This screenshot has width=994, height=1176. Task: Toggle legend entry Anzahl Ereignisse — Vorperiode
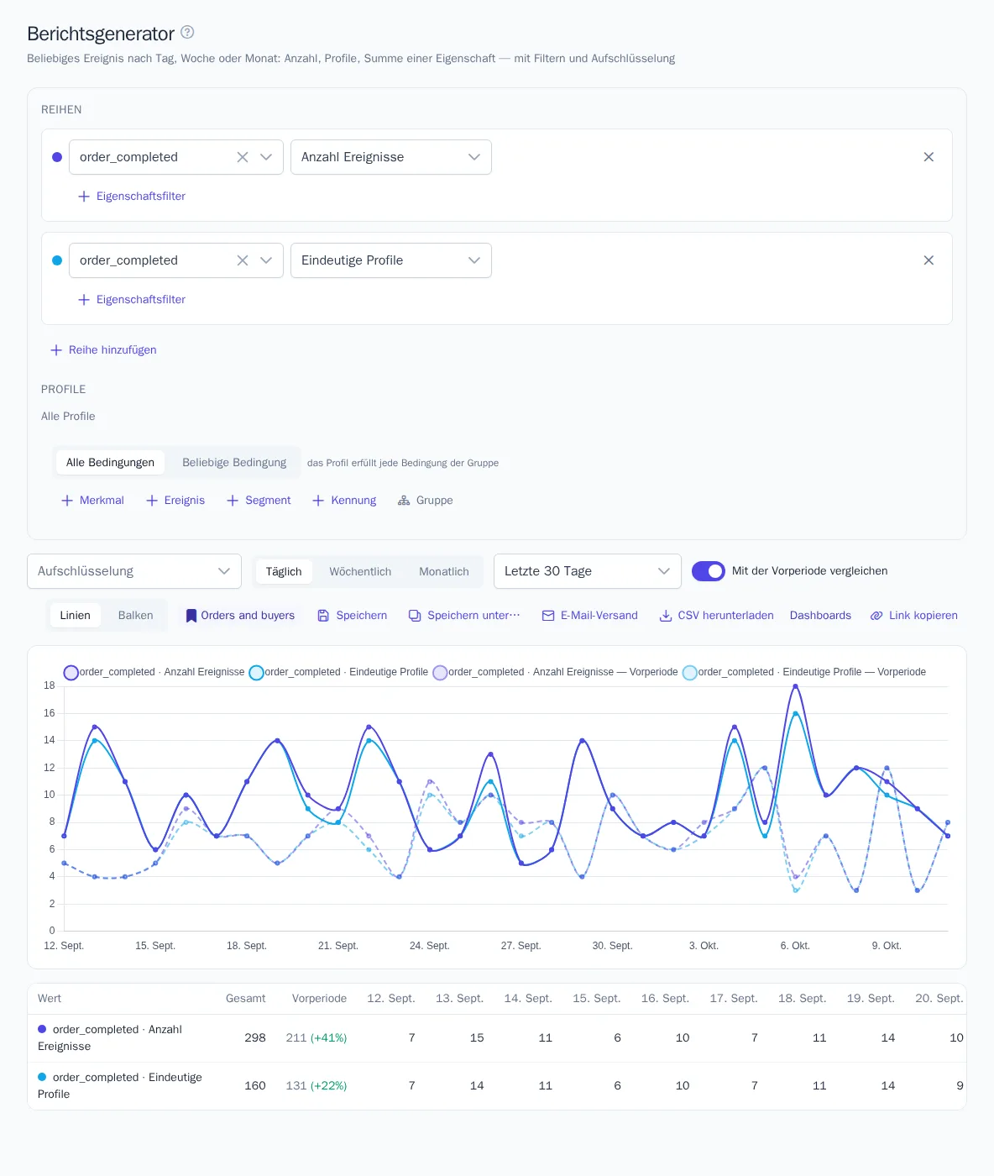click(x=556, y=672)
